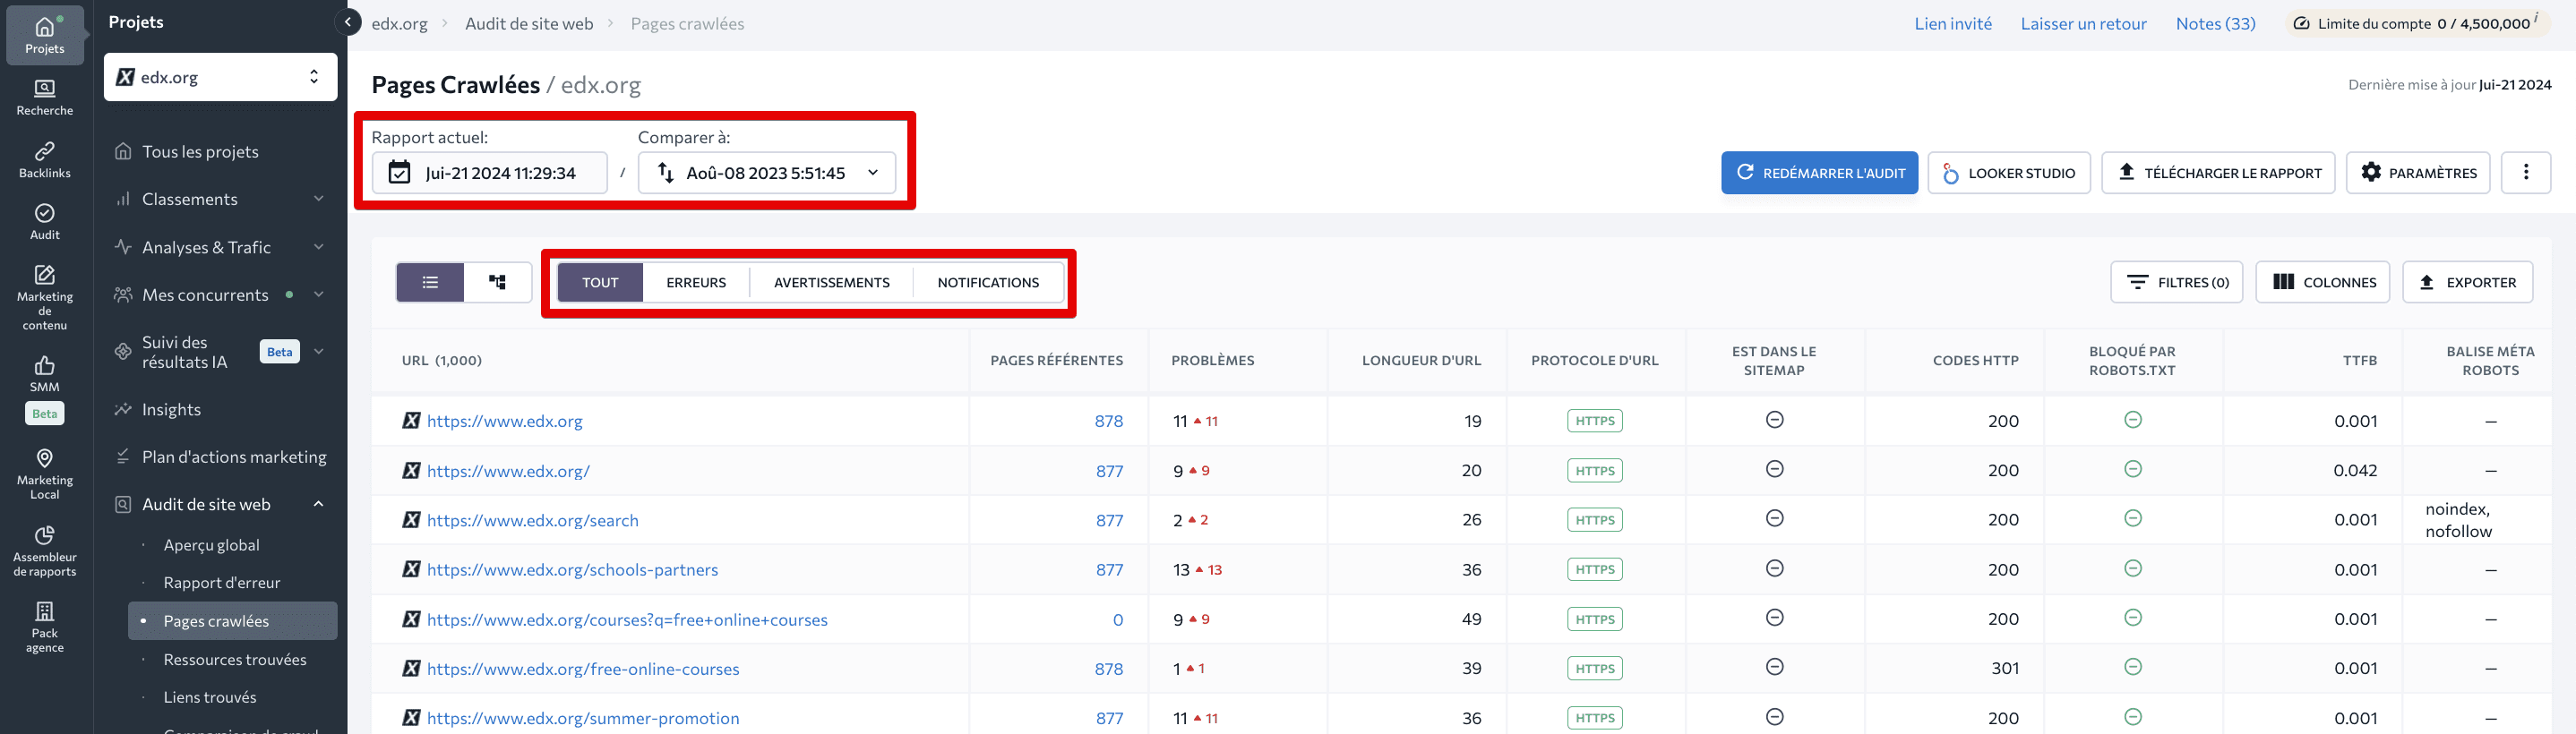Sort by TTFB column header
Image resolution: width=2576 pixels, height=734 pixels.
[2359, 360]
